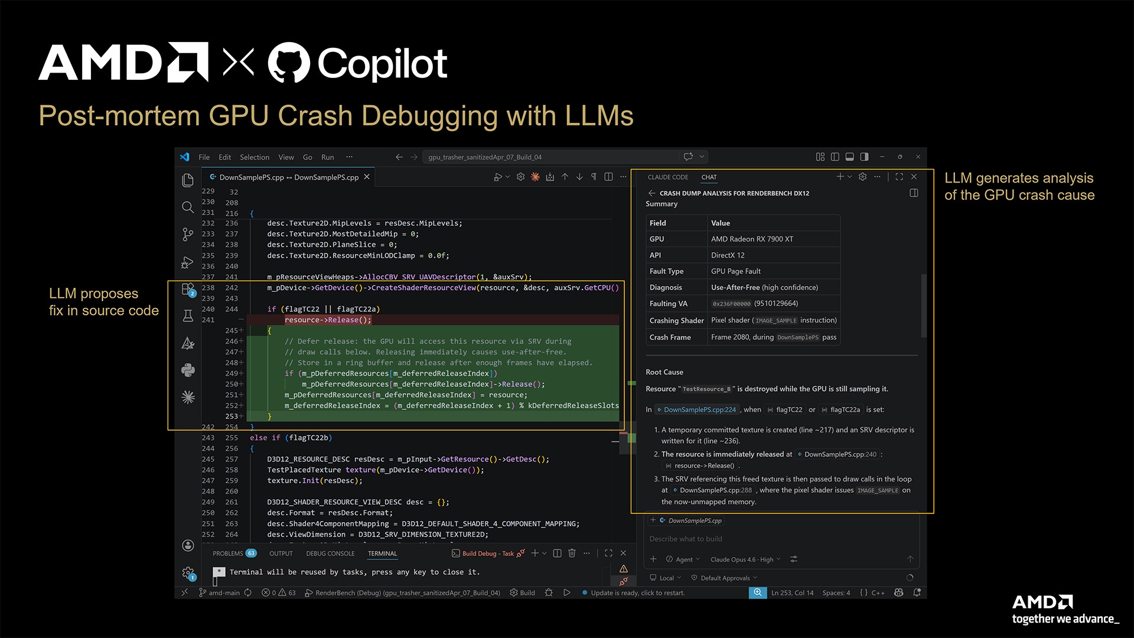Screen dimensions: 1134x638
Task: Open the Python view in activity bar
Action: (188, 370)
